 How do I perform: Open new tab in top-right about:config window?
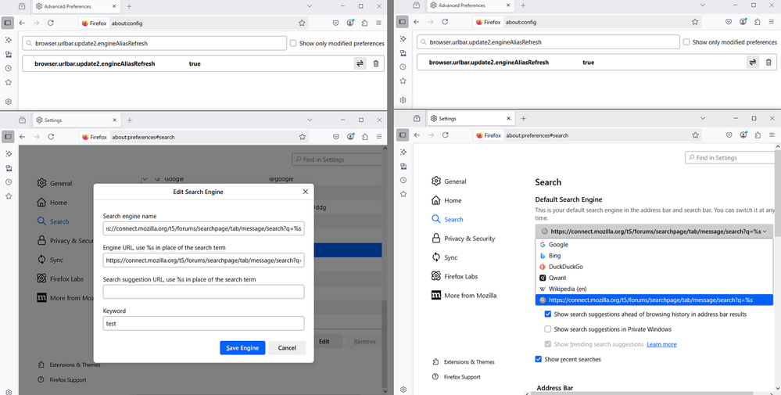523,5
